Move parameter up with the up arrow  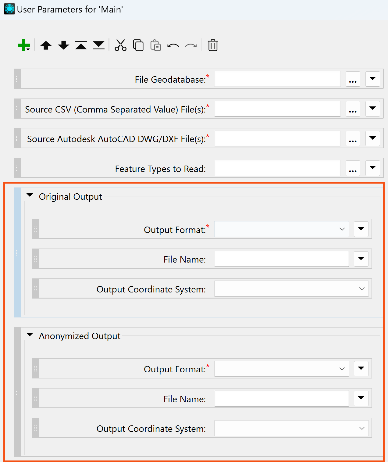click(46, 45)
